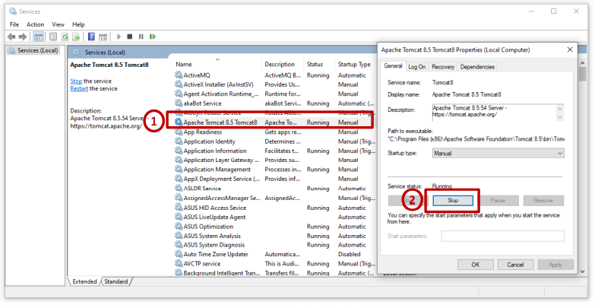Click the down arrow of the Description box scrollbar
595x305 pixels.
pos(560,117)
